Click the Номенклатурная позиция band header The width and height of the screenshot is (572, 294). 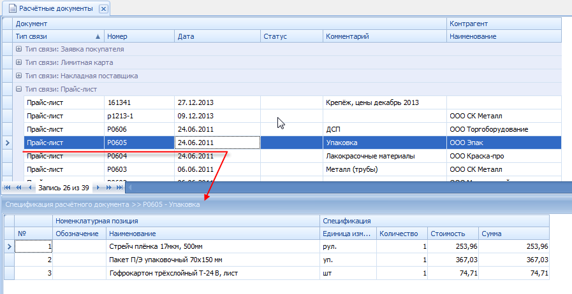click(x=186, y=221)
